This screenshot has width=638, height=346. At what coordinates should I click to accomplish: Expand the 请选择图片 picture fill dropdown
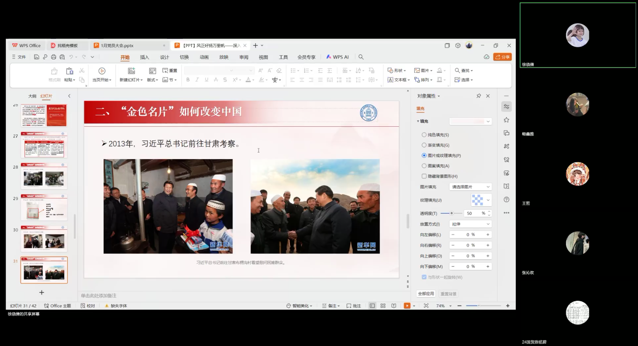470,187
